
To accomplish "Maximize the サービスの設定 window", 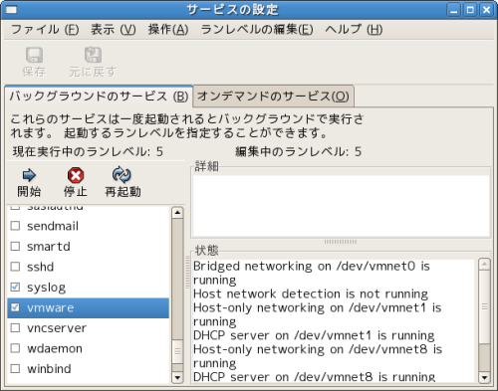I will click(x=470, y=10).
